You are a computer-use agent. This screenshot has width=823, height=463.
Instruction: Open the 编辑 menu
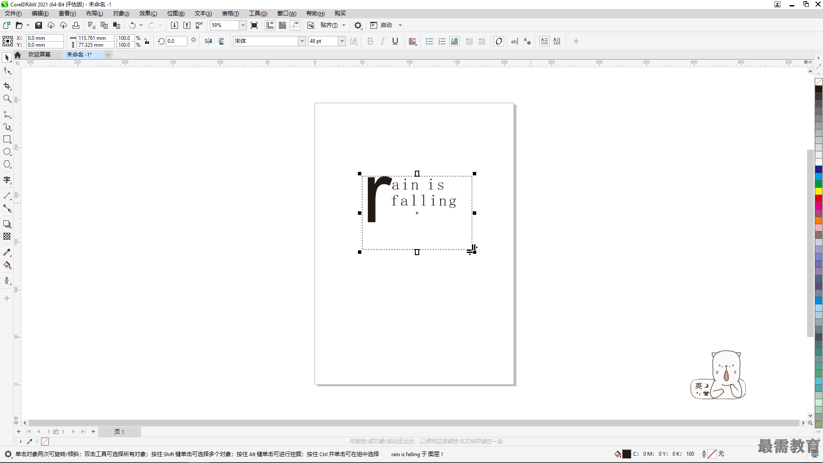point(40,13)
